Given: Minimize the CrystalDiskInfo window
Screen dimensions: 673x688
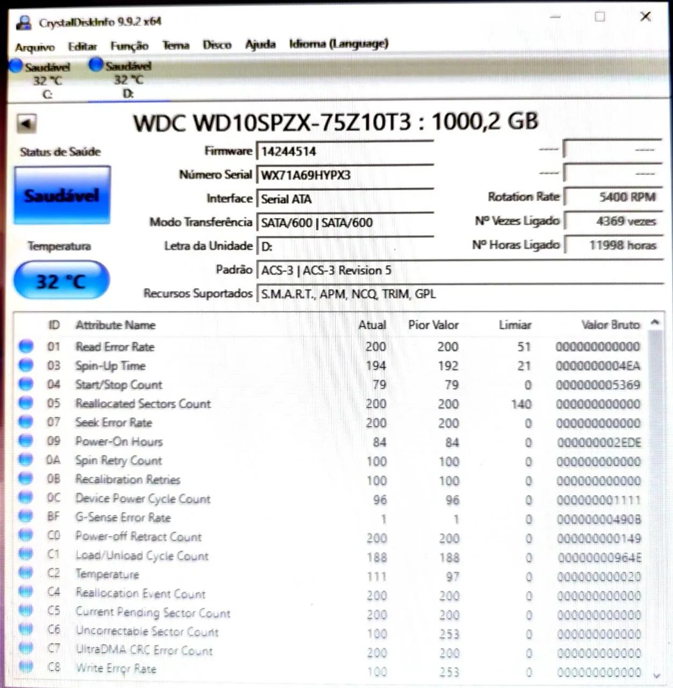Looking at the screenshot, I should [x=555, y=17].
